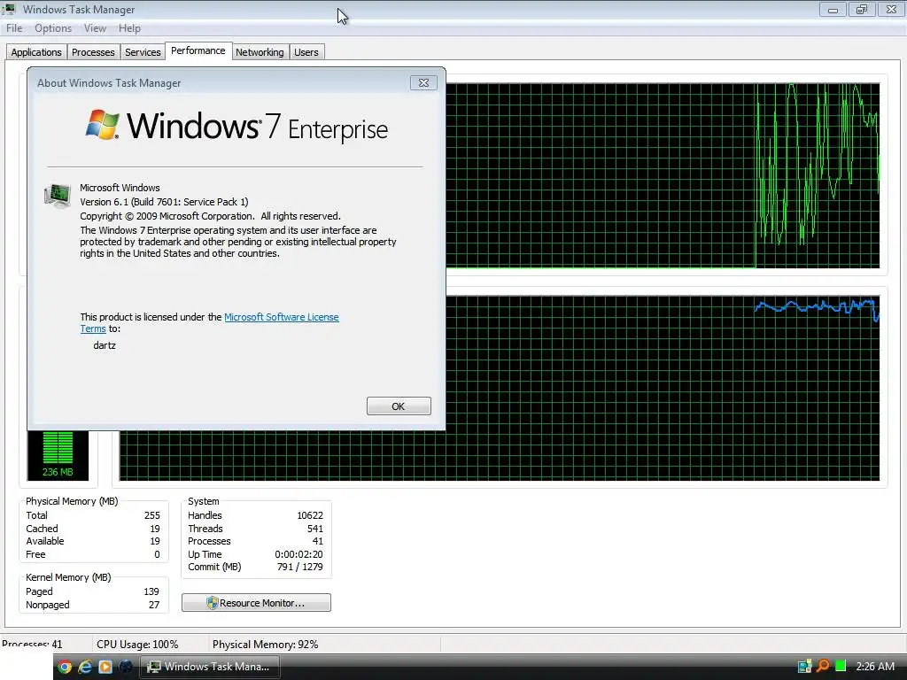Click CPU Usage: 100% in status bar
Screen dimensions: 907x680
click(x=137, y=645)
